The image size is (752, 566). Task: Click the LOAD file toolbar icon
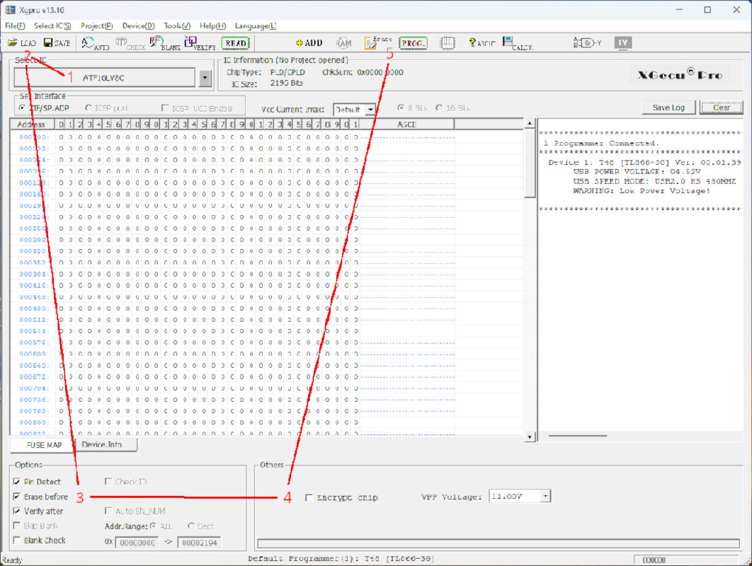[x=21, y=42]
